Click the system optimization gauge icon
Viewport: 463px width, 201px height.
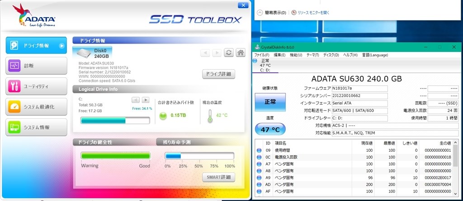(15, 107)
